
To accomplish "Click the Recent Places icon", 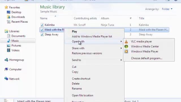I will coord(8,22).
